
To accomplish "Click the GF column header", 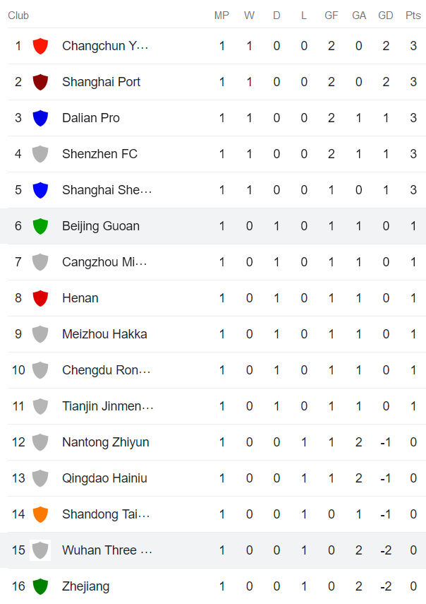I will (x=331, y=15).
